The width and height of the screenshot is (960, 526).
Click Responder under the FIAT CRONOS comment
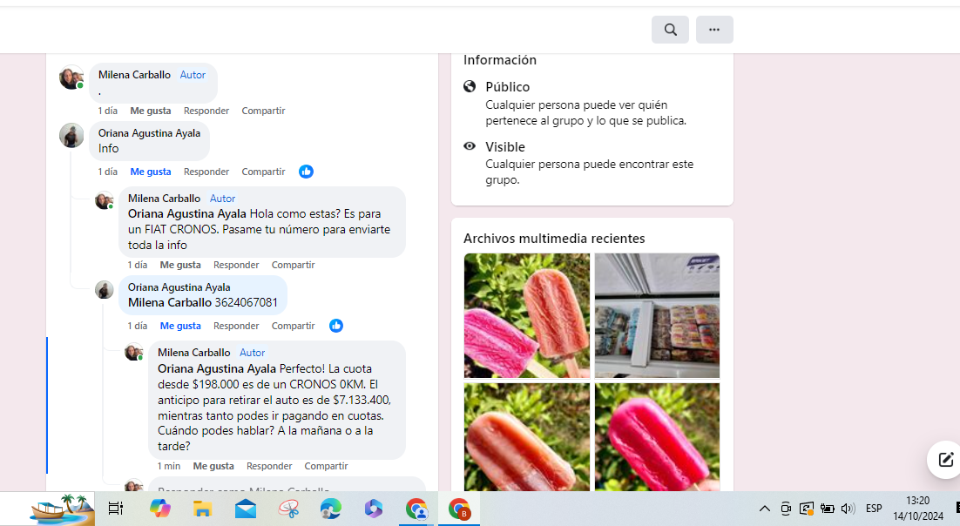(236, 265)
